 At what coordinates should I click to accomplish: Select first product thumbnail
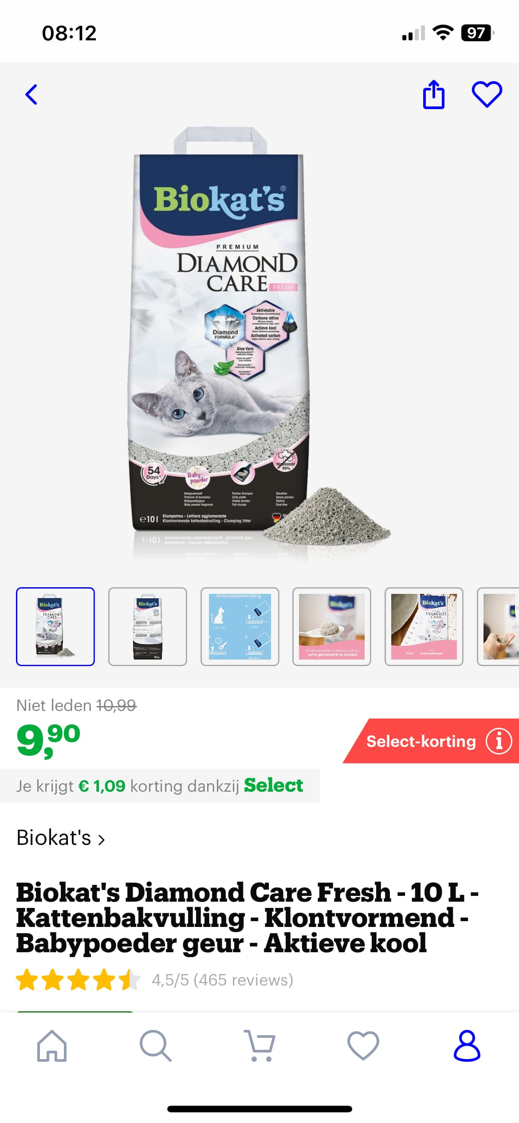pos(55,627)
